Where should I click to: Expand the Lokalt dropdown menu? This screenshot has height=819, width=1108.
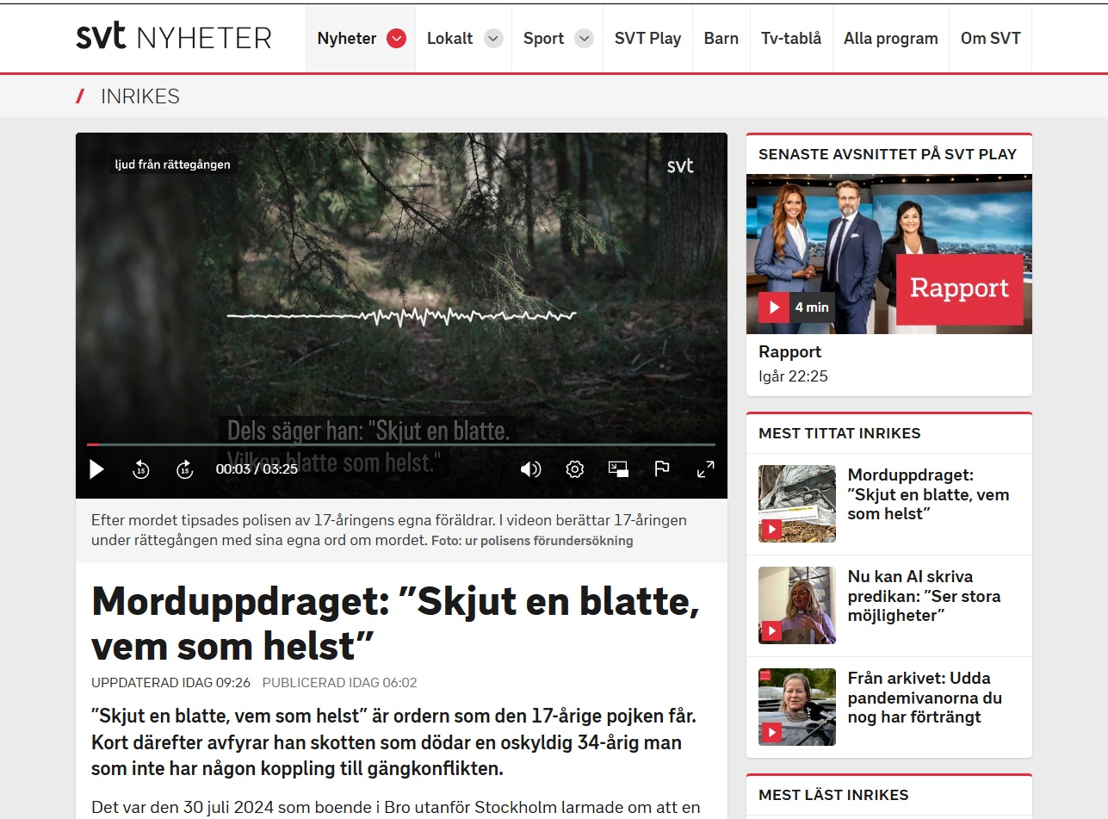(492, 39)
